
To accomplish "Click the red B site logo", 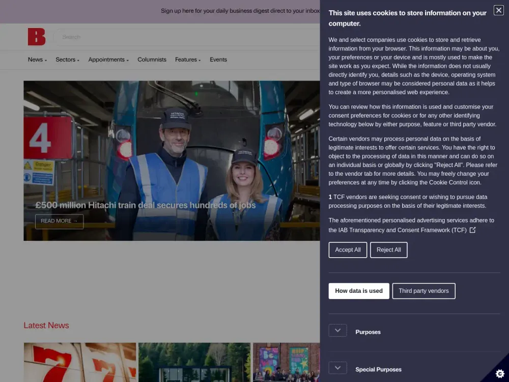I will (37, 37).
